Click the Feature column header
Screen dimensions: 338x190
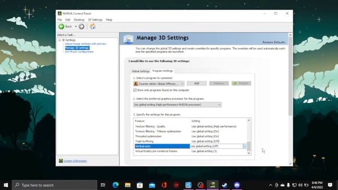pos(139,121)
